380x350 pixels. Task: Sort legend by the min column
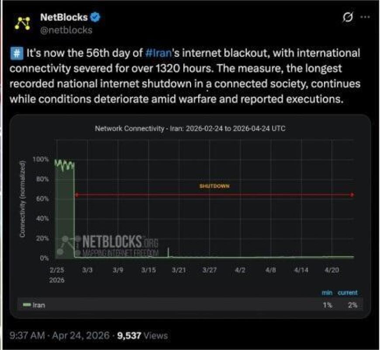pyautogui.click(x=327, y=293)
